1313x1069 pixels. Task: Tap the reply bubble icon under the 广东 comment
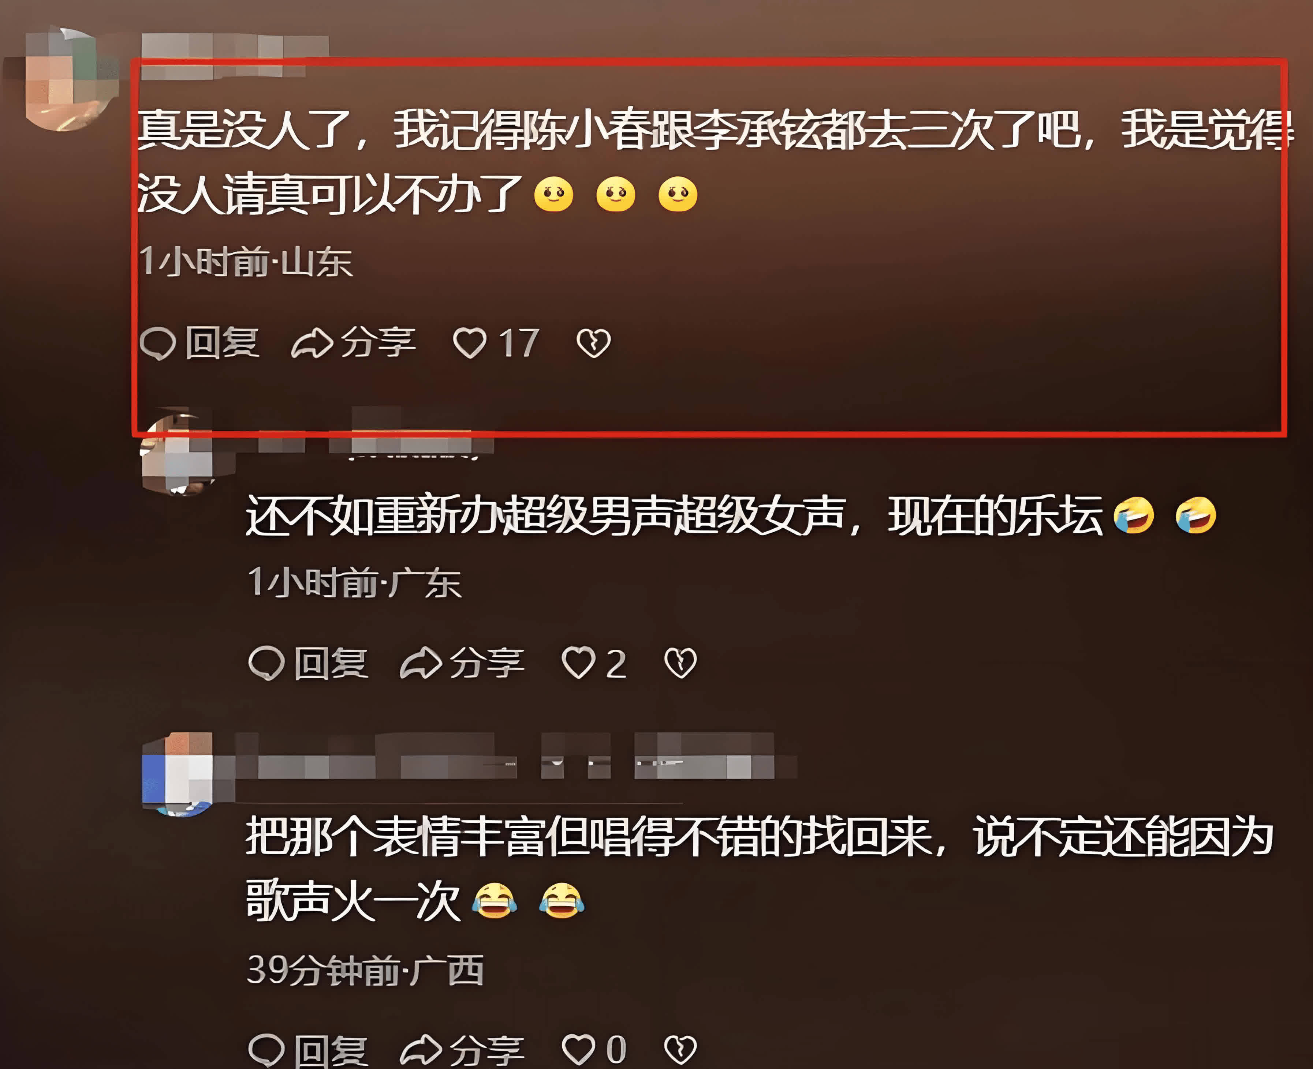point(266,663)
